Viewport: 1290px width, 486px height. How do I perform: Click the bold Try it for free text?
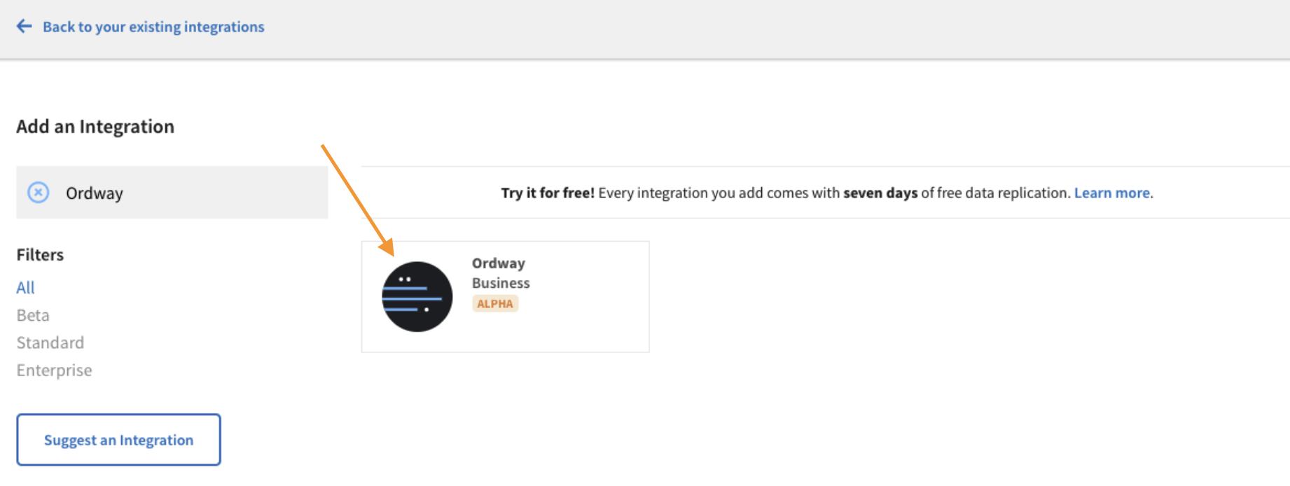click(548, 193)
